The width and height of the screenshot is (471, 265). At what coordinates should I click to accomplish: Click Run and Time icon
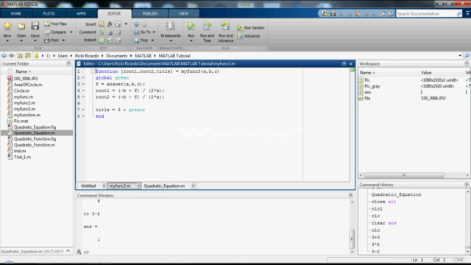click(x=207, y=26)
